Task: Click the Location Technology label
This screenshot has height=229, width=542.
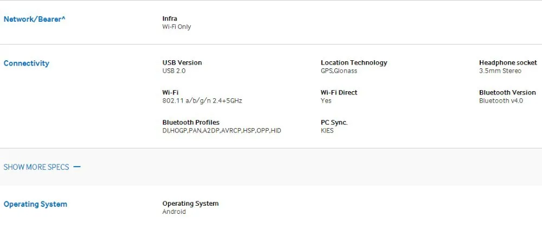Action: coord(354,62)
